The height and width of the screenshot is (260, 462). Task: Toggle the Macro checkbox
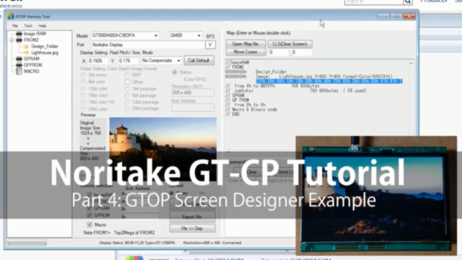pyautogui.click(x=90, y=225)
